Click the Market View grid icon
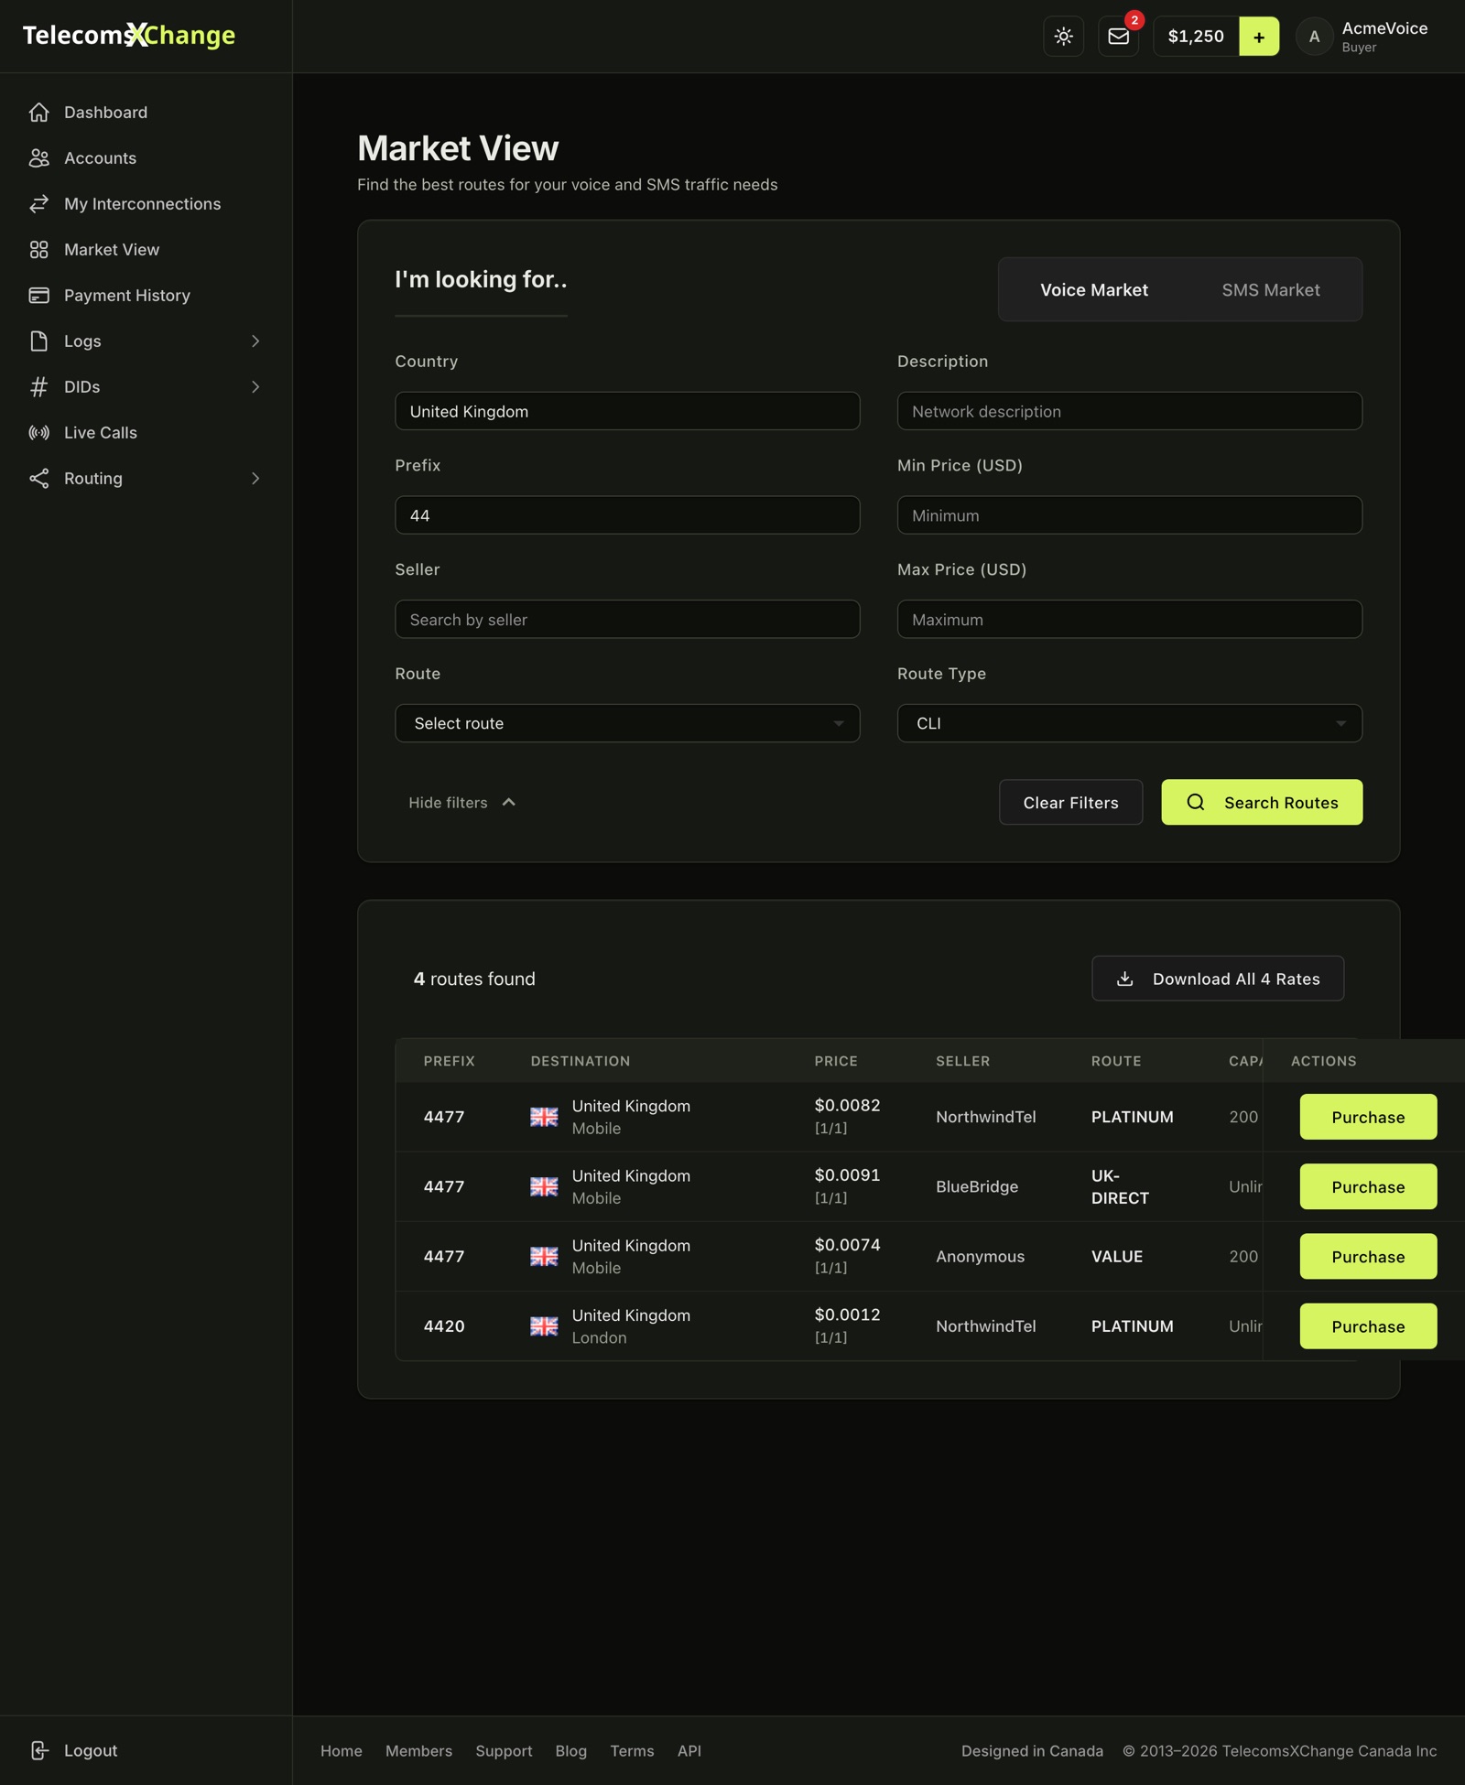Screen dimensions: 1465x1785 [x=38, y=249]
